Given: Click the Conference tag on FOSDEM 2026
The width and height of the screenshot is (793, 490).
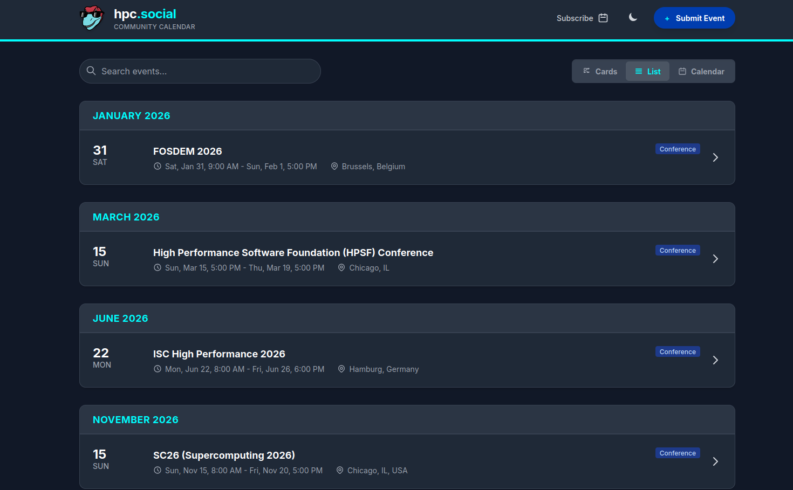Looking at the screenshot, I should click(678, 149).
